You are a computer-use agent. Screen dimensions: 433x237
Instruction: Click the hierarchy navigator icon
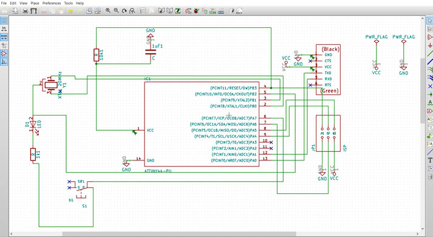pyautogui.click(x=143, y=11)
